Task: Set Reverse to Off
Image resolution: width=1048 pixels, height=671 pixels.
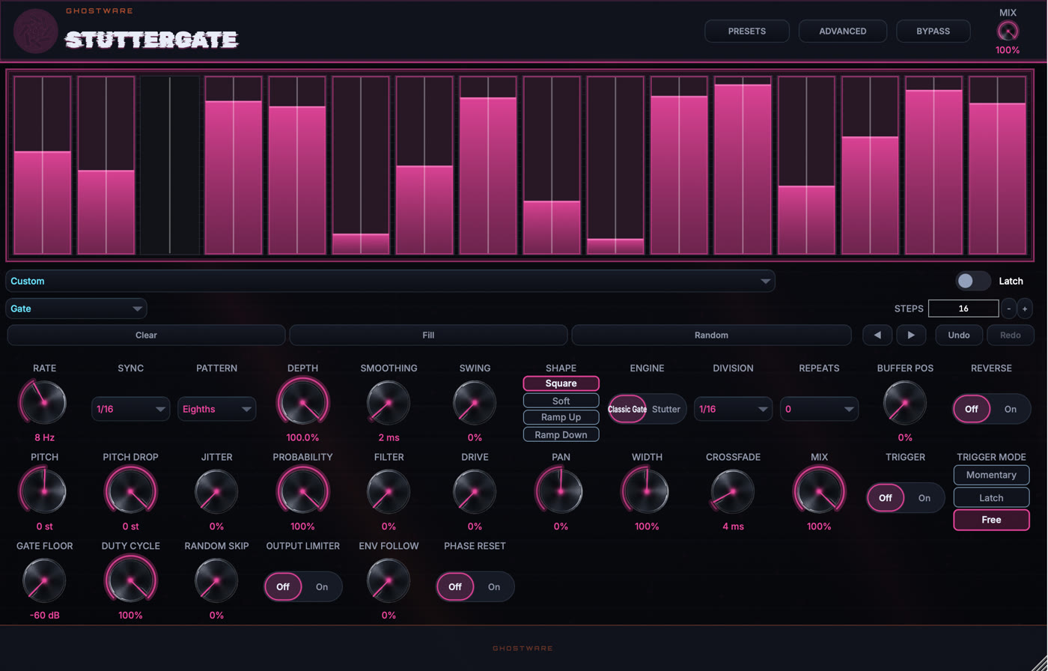Action: click(x=972, y=409)
